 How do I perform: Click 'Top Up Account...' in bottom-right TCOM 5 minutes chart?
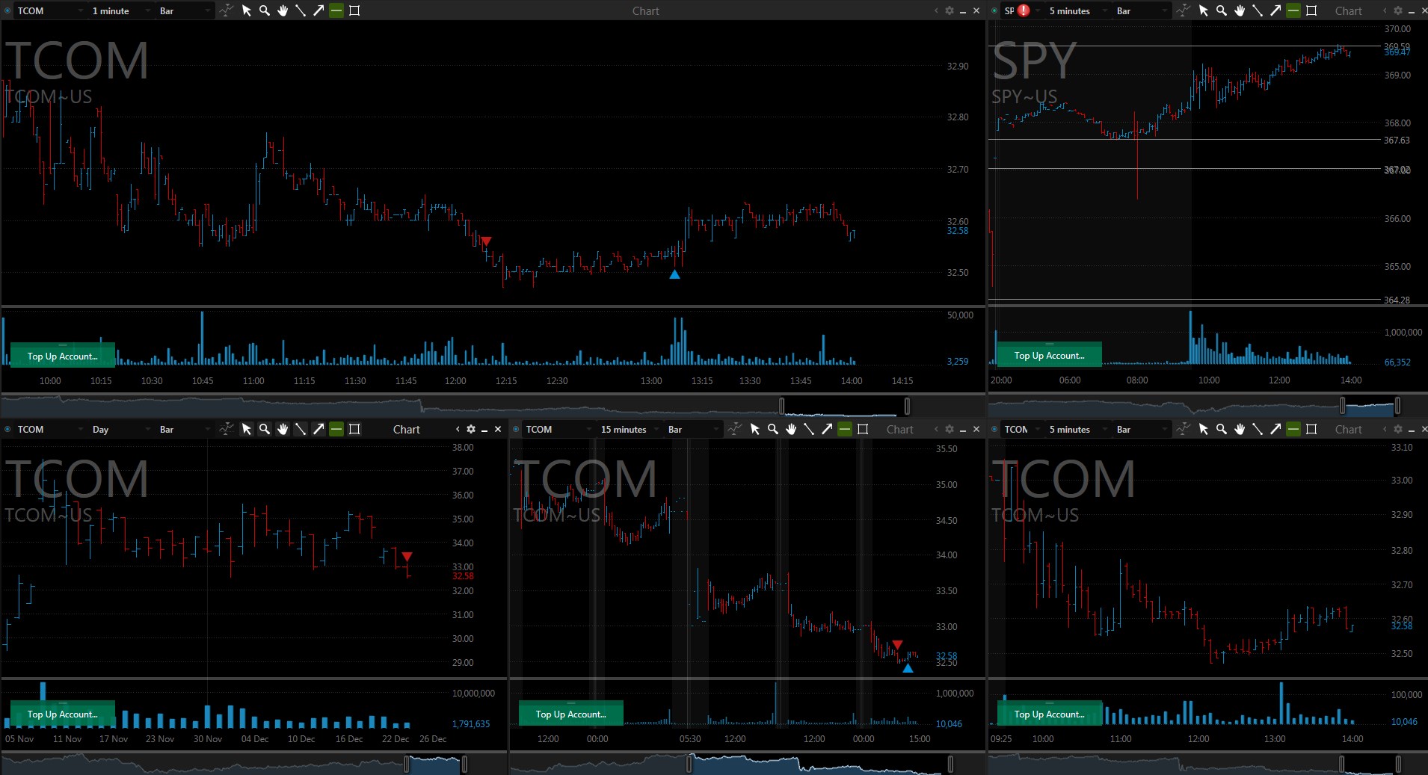point(1050,714)
